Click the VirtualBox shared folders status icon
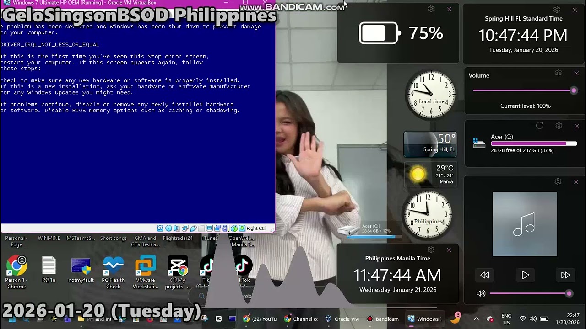The width and height of the screenshot is (586, 329). (201, 228)
